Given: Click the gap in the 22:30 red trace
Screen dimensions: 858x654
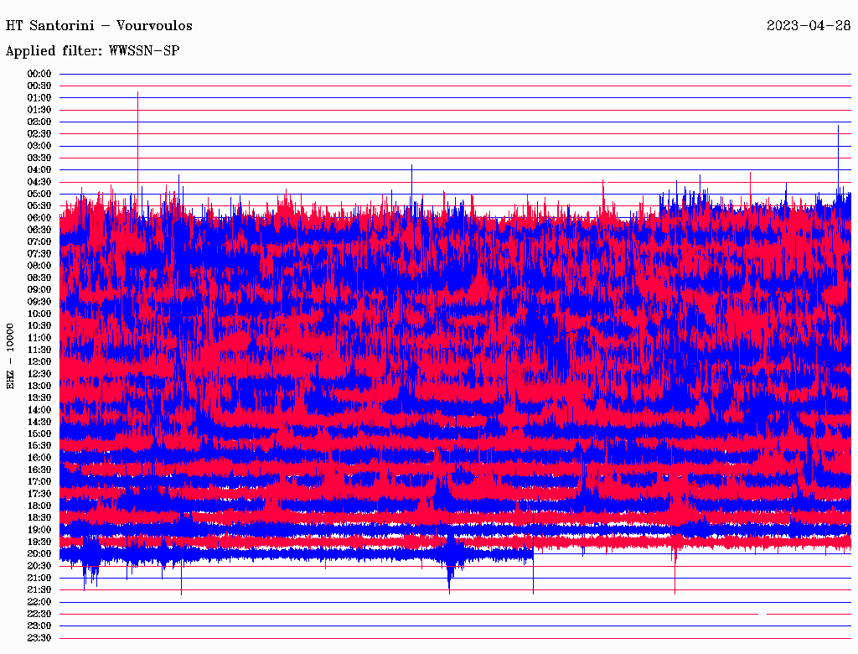Looking at the screenshot, I should [x=762, y=614].
